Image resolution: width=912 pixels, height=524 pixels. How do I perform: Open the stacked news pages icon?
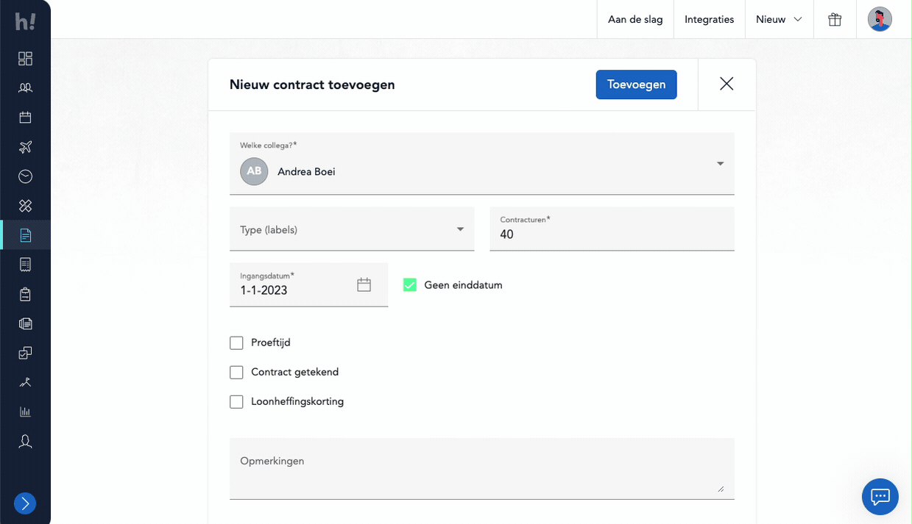(x=25, y=323)
